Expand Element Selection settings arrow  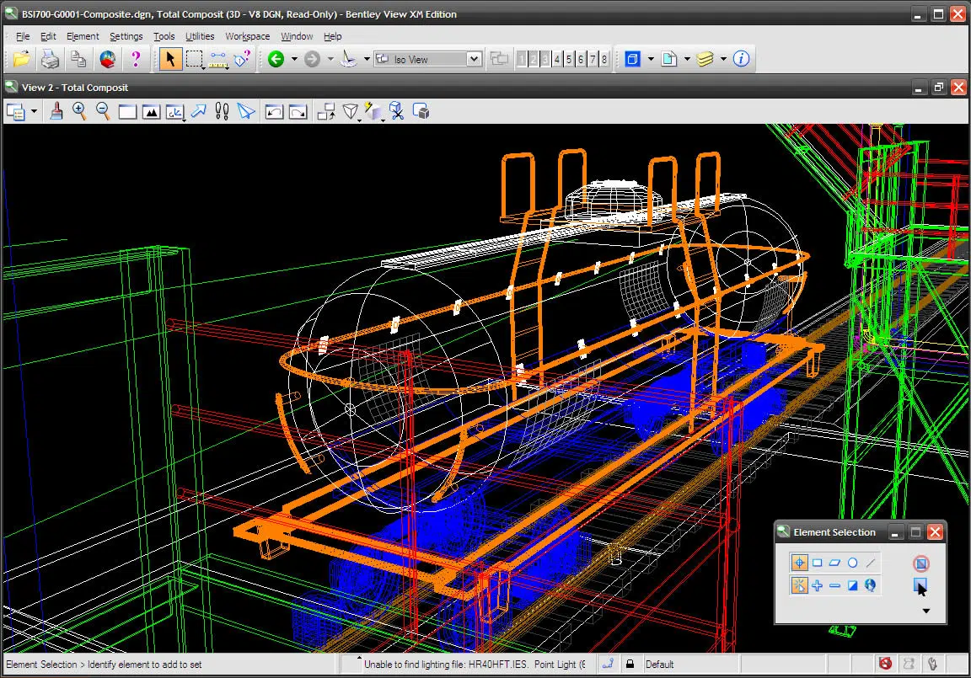pyautogui.click(x=925, y=611)
